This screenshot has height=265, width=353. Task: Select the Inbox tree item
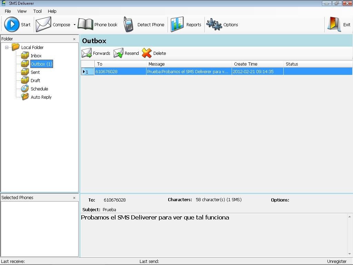point(36,56)
